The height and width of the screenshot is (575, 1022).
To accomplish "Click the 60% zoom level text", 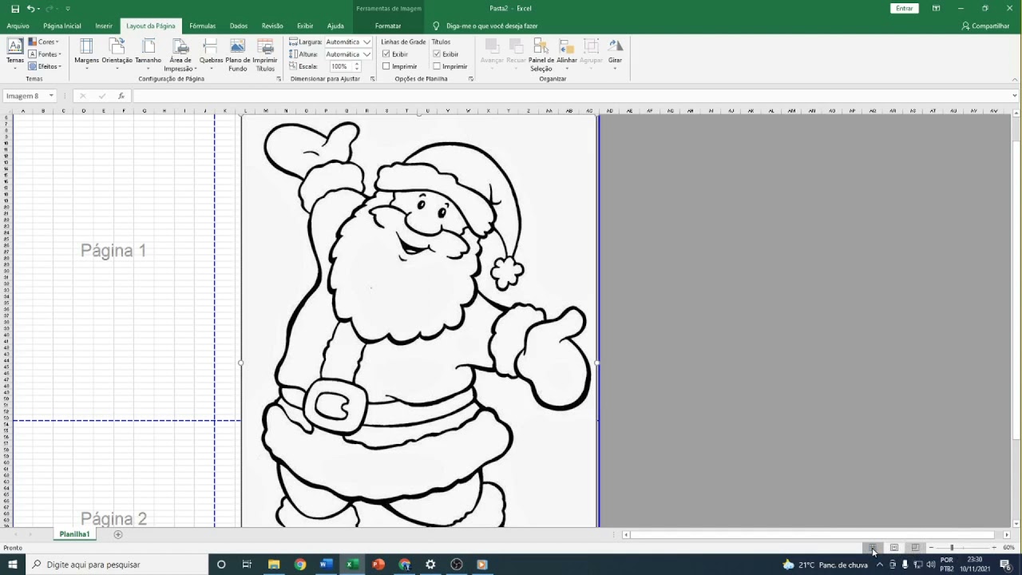I will click(x=1008, y=548).
